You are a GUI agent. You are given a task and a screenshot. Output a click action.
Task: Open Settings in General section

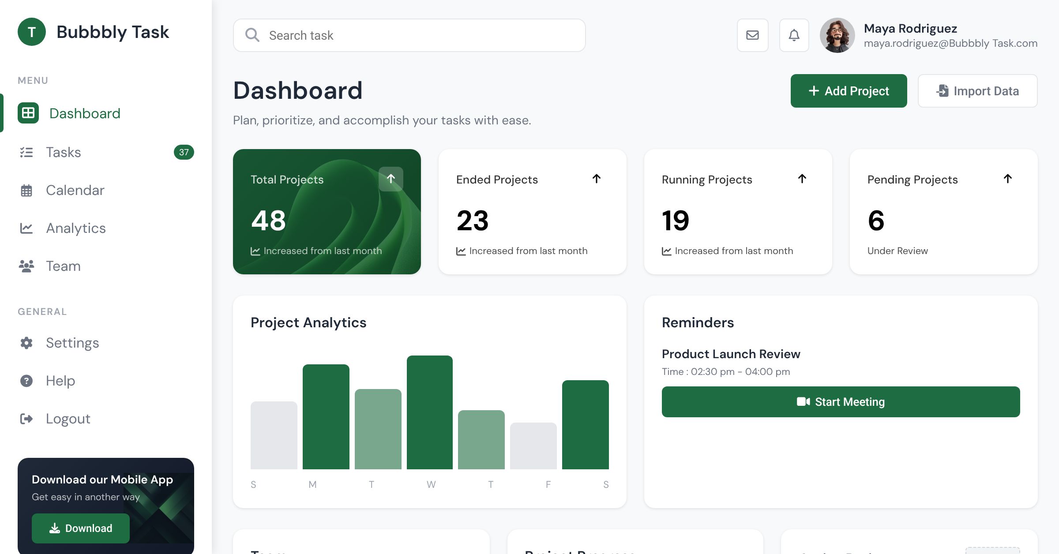tap(72, 343)
